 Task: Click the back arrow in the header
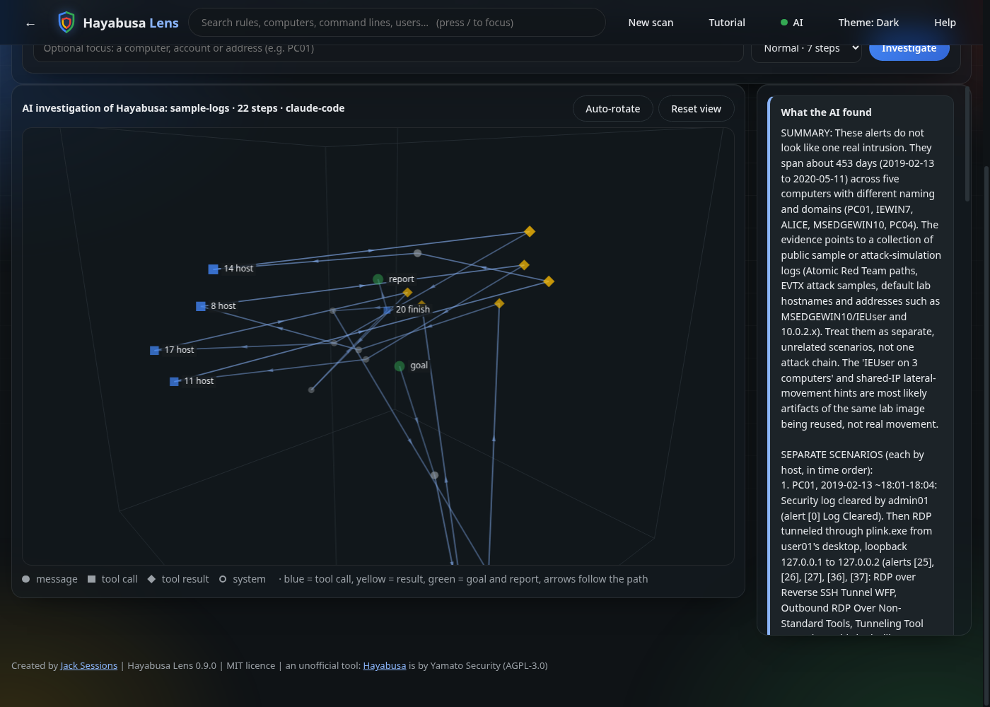pos(30,23)
